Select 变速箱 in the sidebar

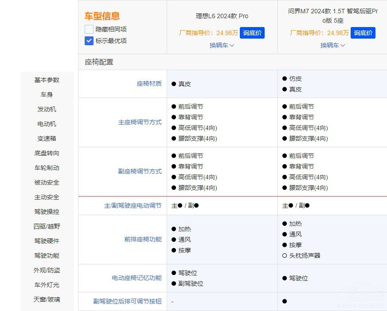click(47, 138)
